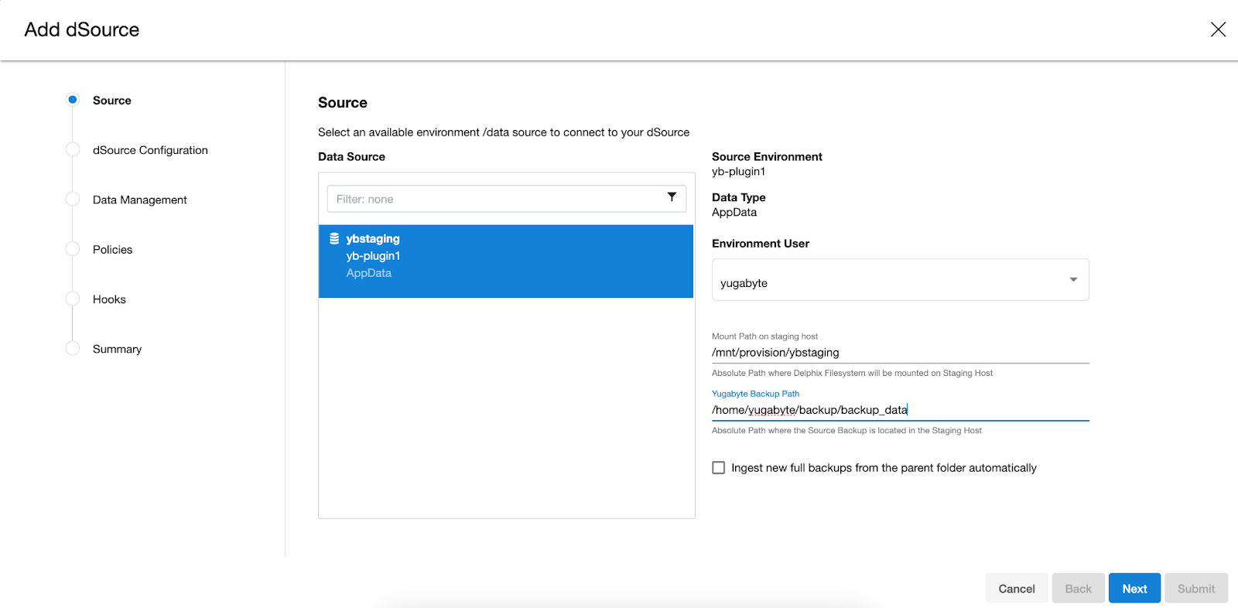Enable ingest new full backups automatically checkbox

coord(719,468)
